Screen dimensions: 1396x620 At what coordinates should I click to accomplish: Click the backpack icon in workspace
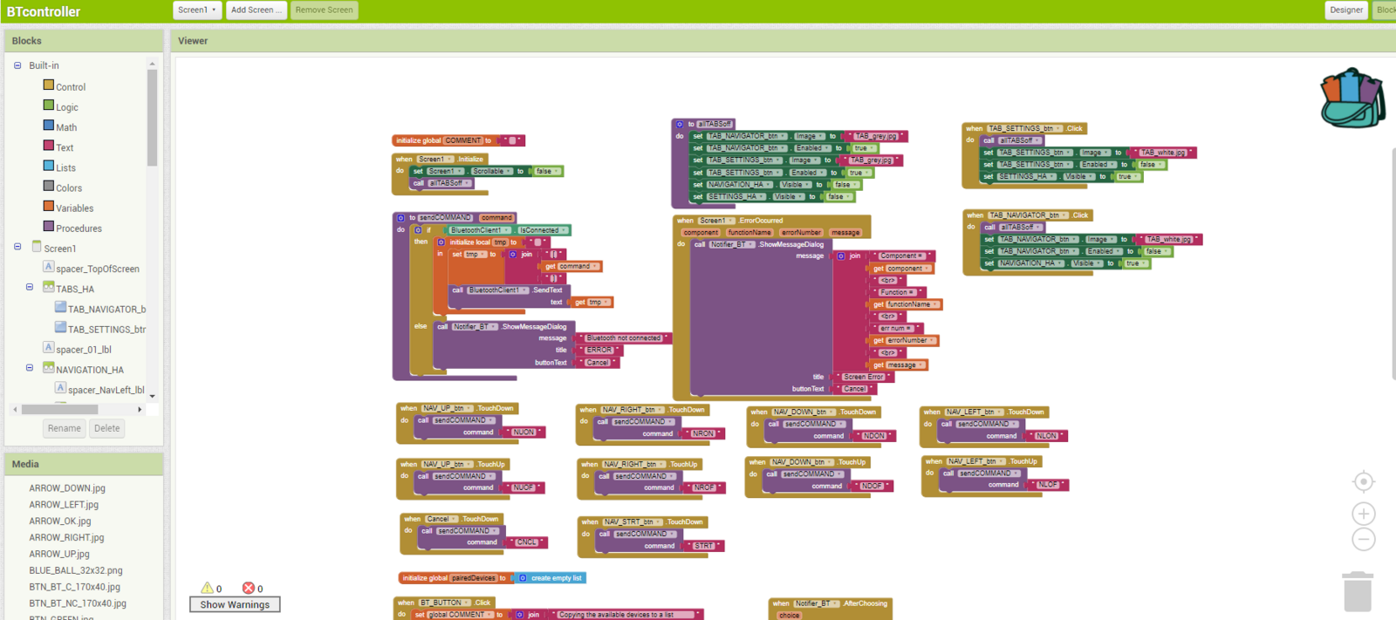click(1352, 99)
